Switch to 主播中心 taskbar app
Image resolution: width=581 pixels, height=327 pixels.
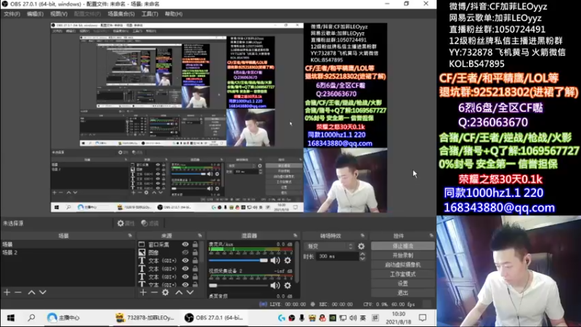point(63,318)
